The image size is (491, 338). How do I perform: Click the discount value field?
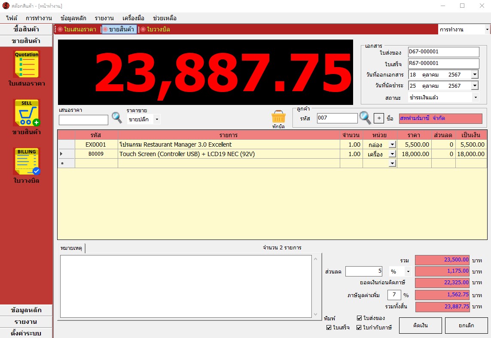[x=364, y=271]
